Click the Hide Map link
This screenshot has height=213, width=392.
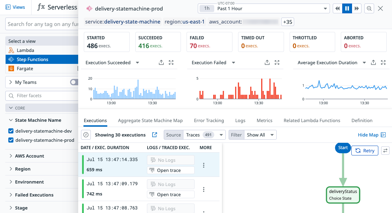pyautogui.click(x=372, y=135)
